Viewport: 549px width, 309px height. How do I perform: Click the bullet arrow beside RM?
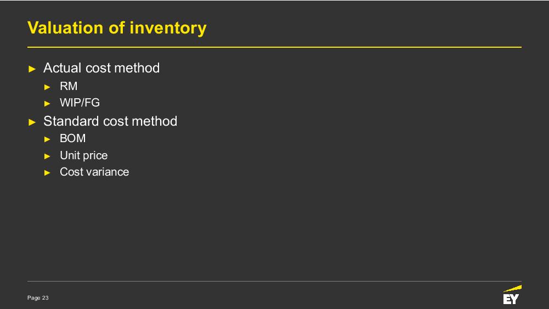(48, 87)
